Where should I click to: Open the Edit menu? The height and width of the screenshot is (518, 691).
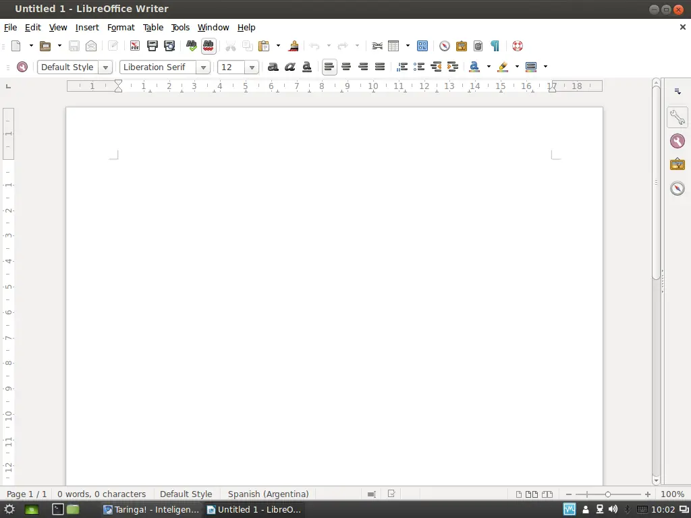tap(32, 27)
